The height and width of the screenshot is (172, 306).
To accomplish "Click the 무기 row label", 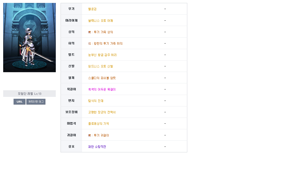I will [x=71, y=9].
